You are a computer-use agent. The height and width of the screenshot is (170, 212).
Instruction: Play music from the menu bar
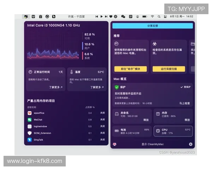[x=101, y=17]
